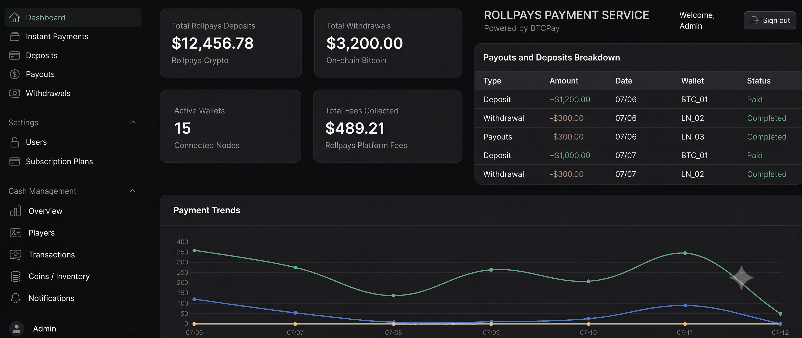
Task: Click the Sign out arrow icon
Action: tap(755, 20)
